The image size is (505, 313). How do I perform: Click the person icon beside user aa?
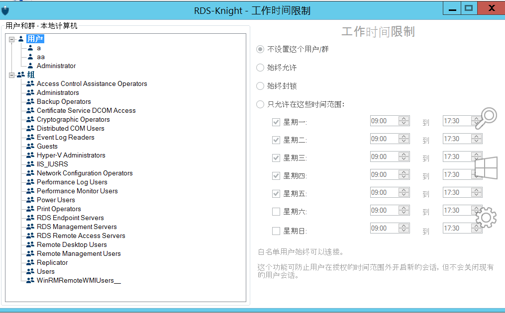[30, 57]
